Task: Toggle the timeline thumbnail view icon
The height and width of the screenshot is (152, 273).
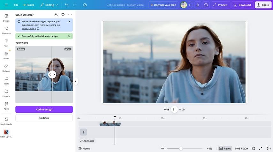Action: point(163,148)
